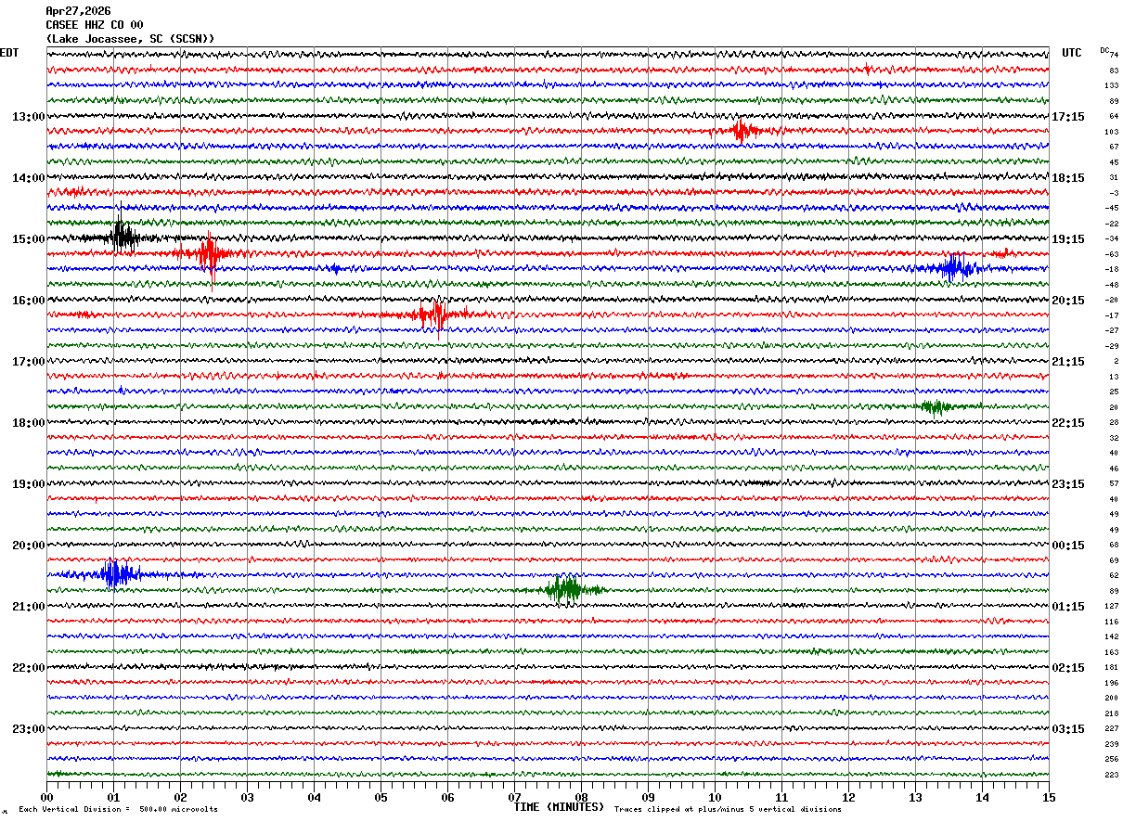Click the '13:00' EDT time label

[x=28, y=117]
